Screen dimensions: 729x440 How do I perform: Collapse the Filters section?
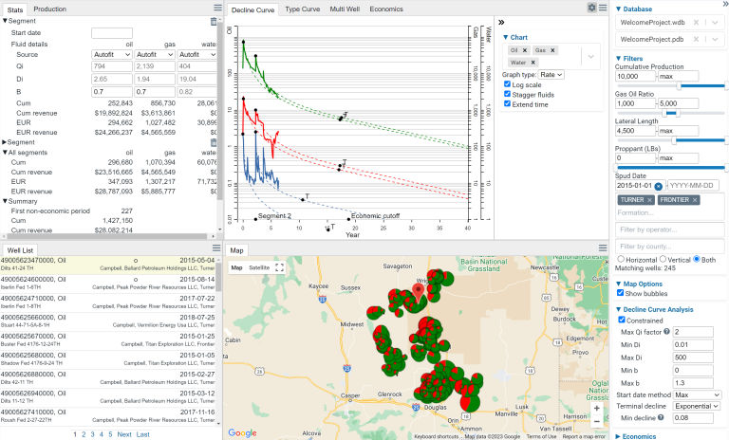click(x=629, y=59)
